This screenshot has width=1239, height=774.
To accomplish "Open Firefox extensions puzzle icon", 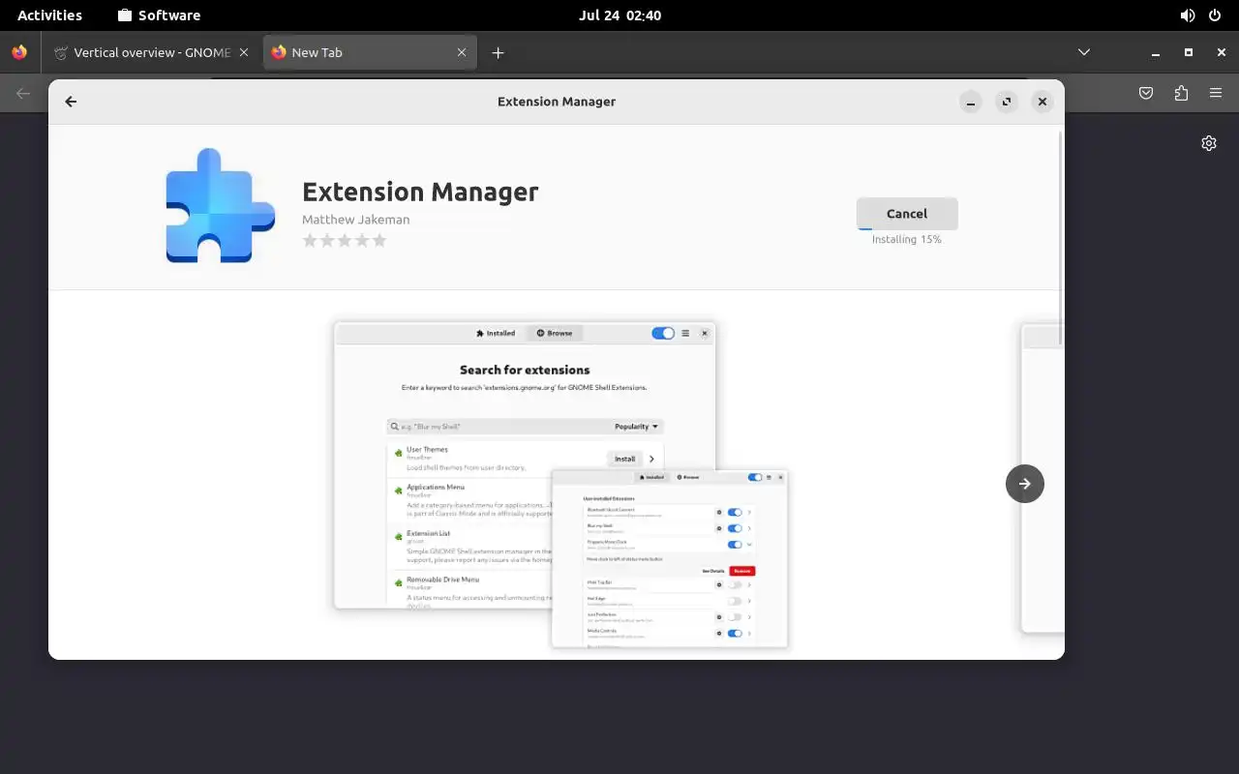I will (x=1181, y=93).
